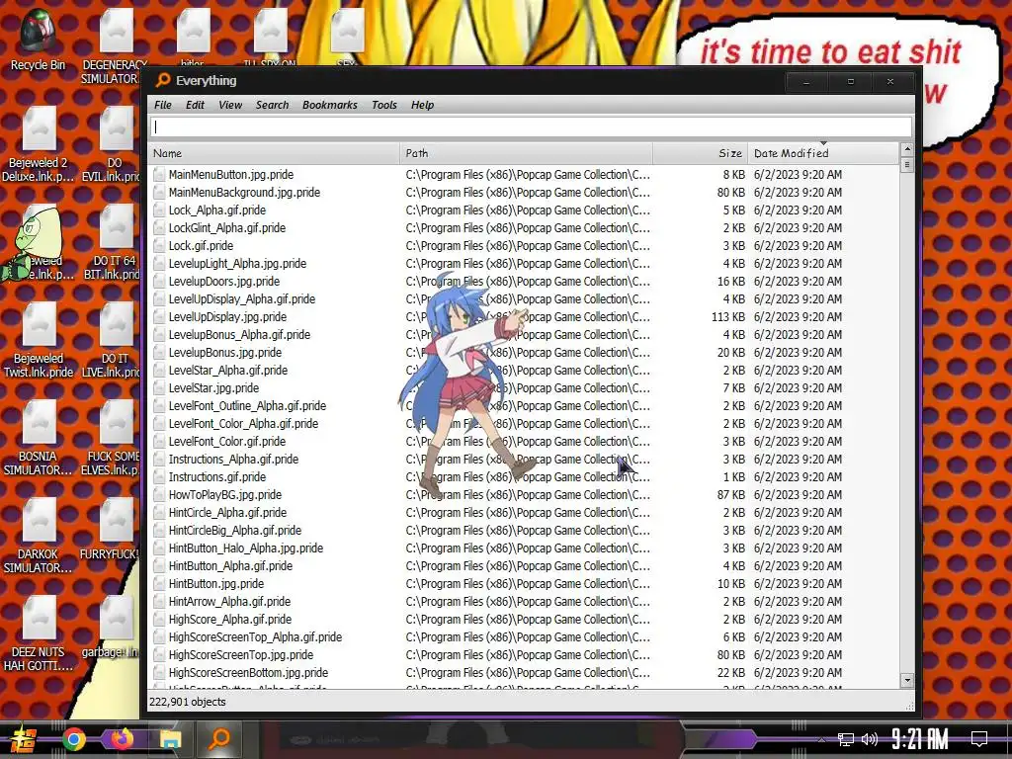Image resolution: width=1012 pixels, height=759 pixels.
Task: Open the Bookmarks menu
Action: pyautogui.click(x=329, y=105)
